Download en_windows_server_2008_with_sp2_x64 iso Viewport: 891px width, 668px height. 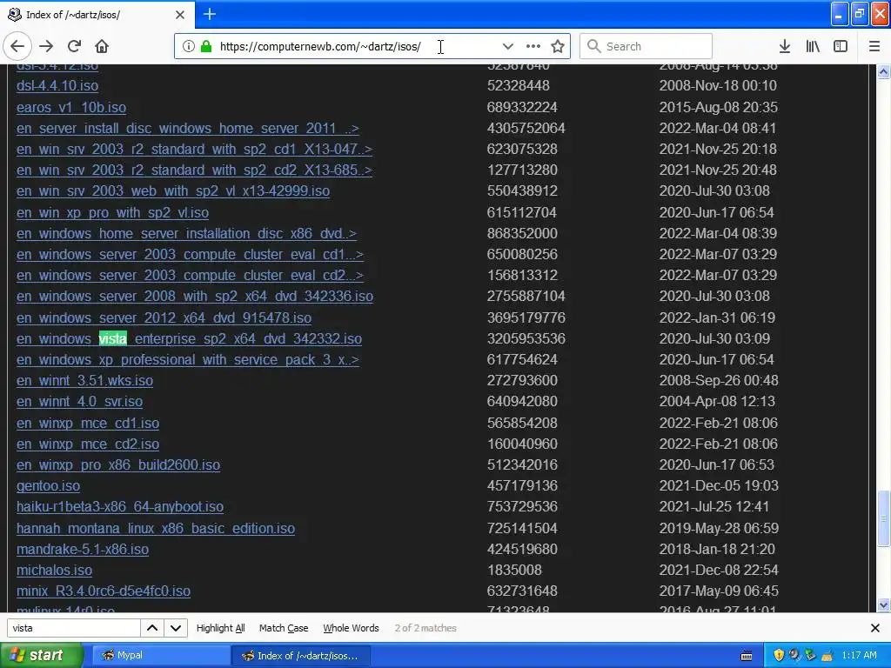click(x=195, y=296)
